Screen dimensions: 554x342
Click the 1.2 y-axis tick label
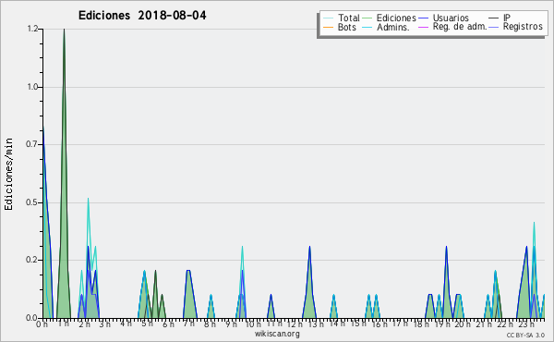(x=33, y=29)
